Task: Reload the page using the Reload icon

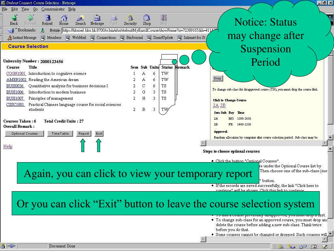Action: pyautogui.click(x=47, y=20)
